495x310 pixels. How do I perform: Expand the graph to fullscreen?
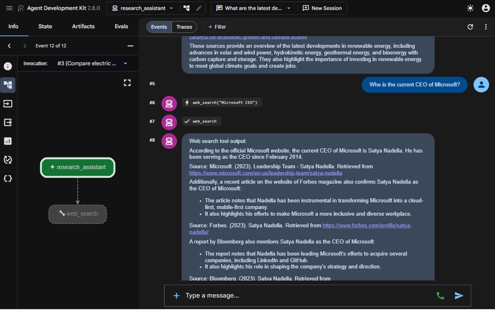[x=127, y=83]
